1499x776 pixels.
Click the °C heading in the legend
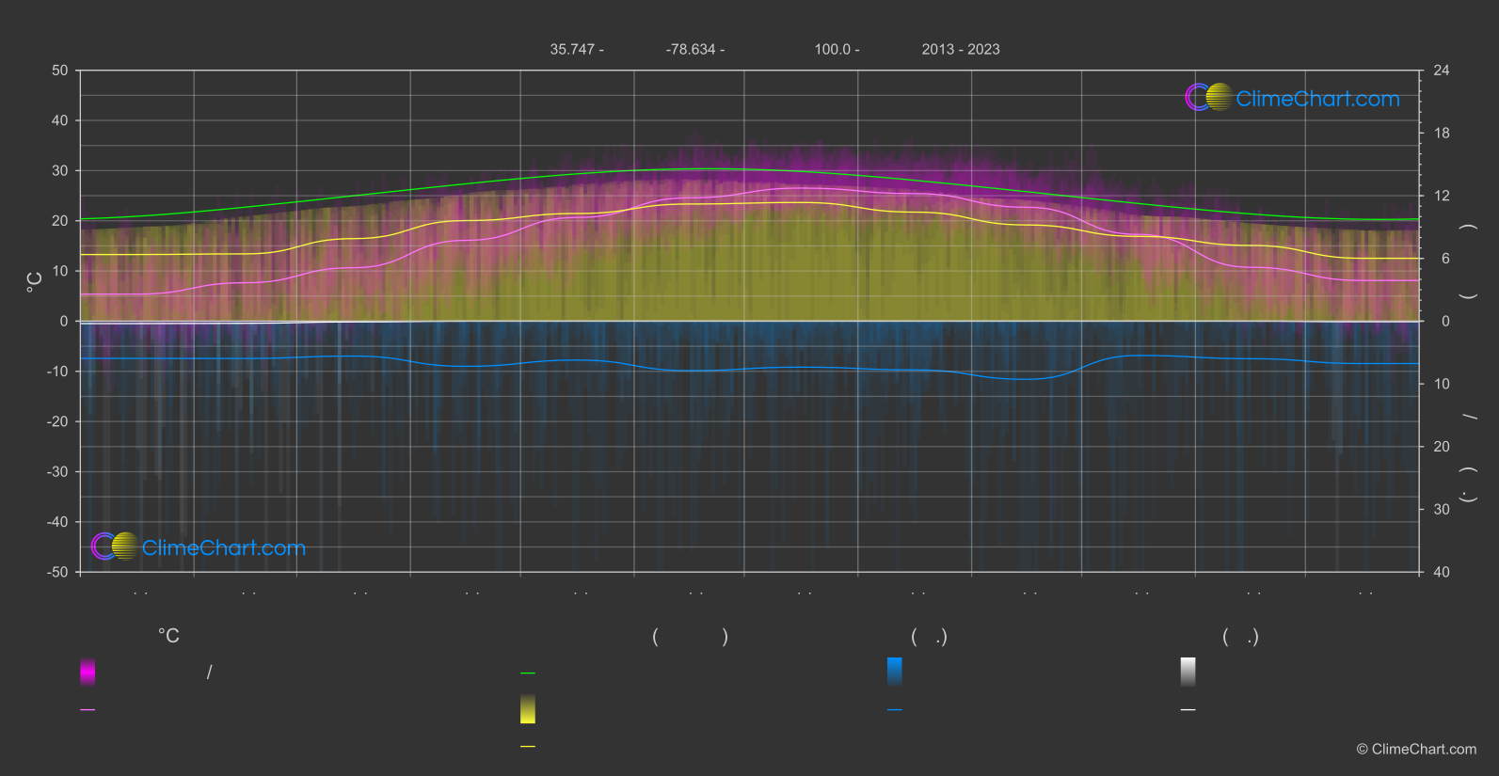pos(168,637)
